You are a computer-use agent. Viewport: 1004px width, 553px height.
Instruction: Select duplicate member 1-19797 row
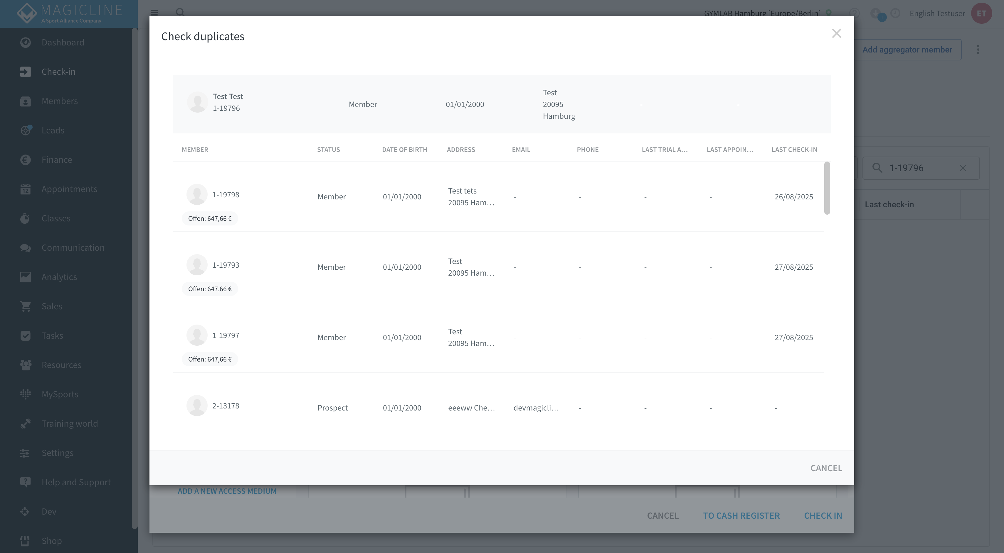(498, 337)
